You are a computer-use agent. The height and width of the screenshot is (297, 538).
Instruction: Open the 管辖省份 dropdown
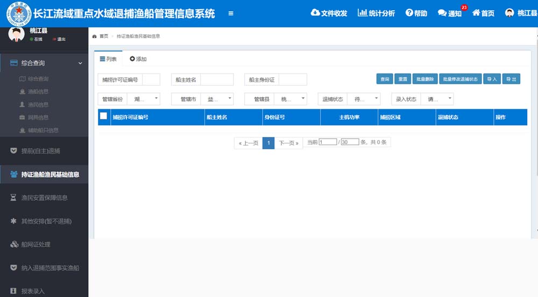coord(144,99)
